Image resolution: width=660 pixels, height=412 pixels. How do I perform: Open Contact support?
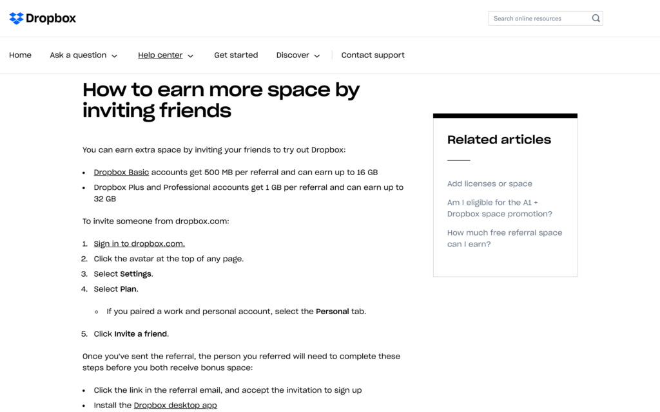click(373, 55)
